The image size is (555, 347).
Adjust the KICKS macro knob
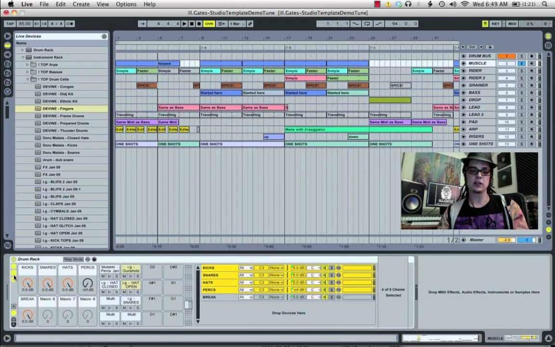pos(27,283)
